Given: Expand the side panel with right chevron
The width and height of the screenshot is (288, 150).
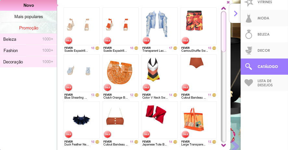Looking at the screenshot, I should click(235, 13).
